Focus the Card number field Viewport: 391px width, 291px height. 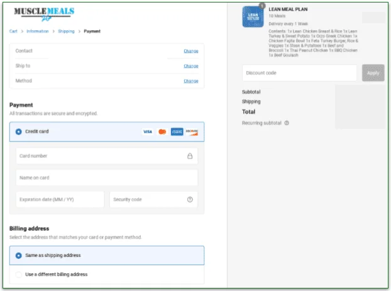click(x=107, y=156)
